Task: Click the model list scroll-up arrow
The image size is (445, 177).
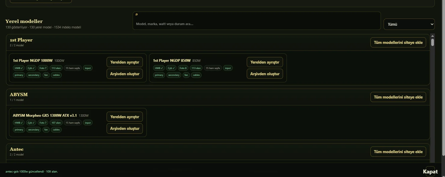Action: pos(432,36)
